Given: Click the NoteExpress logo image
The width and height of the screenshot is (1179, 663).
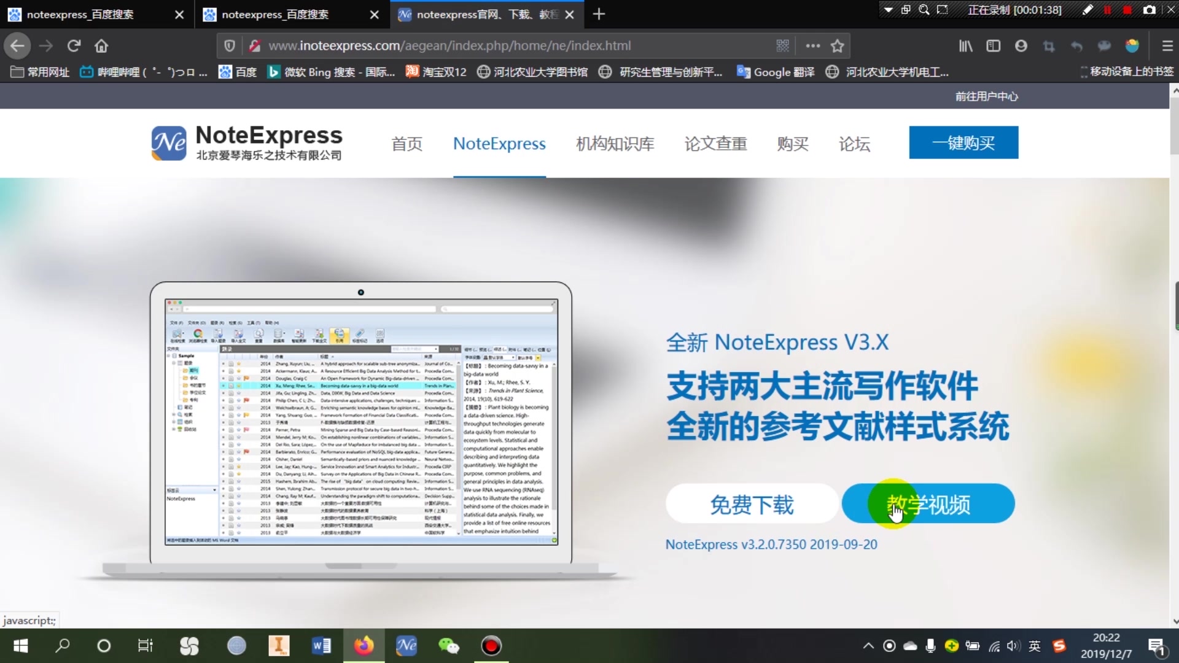Looking at the screenshot, I should (x=247, y=143).
